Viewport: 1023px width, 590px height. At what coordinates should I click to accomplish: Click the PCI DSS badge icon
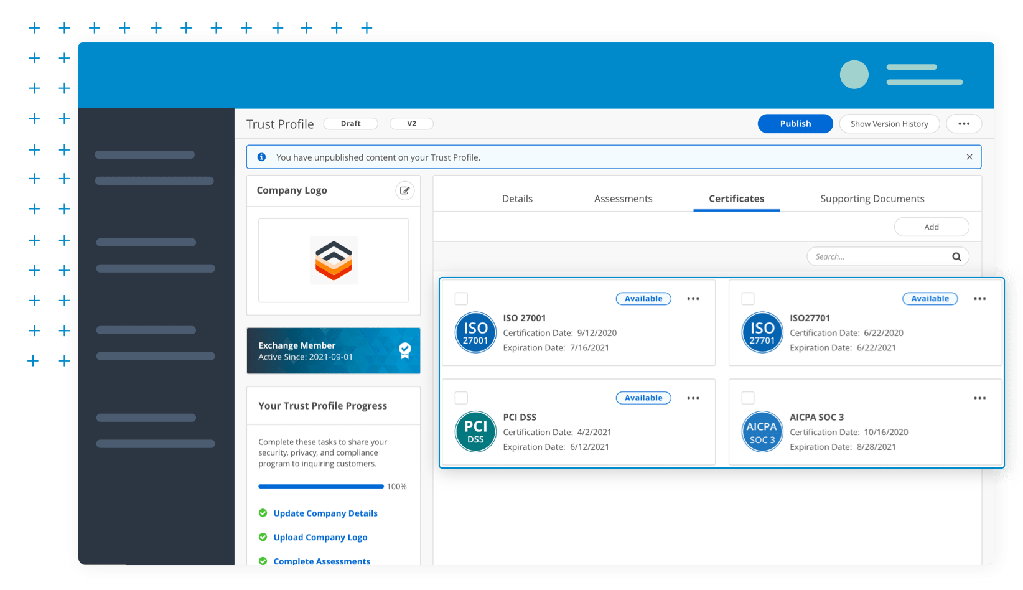point(475,432)
